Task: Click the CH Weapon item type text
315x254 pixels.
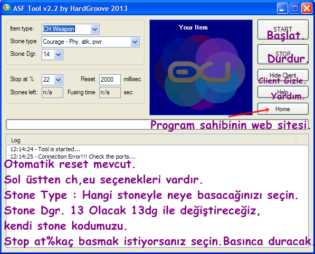Action: pyautogui.click(x=59, y=29)
